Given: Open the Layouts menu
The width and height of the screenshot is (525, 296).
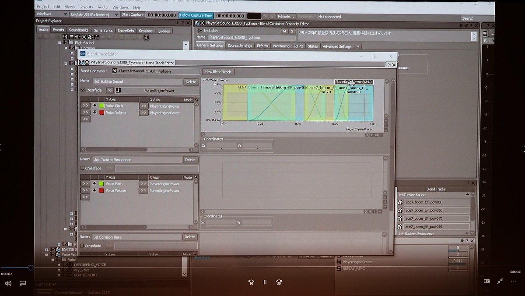Looking at the screenshot, I should tap(86, 7).
